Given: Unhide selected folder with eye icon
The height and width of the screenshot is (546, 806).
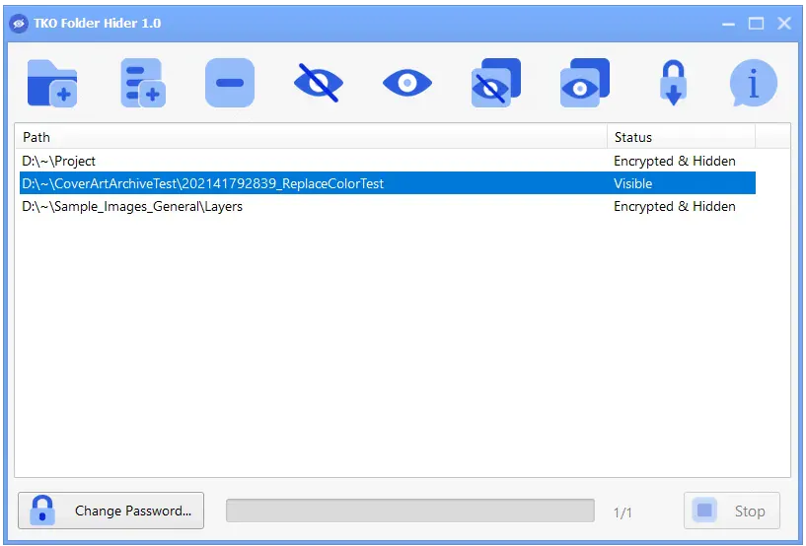Looking at the screenshot, I should 407,83.
